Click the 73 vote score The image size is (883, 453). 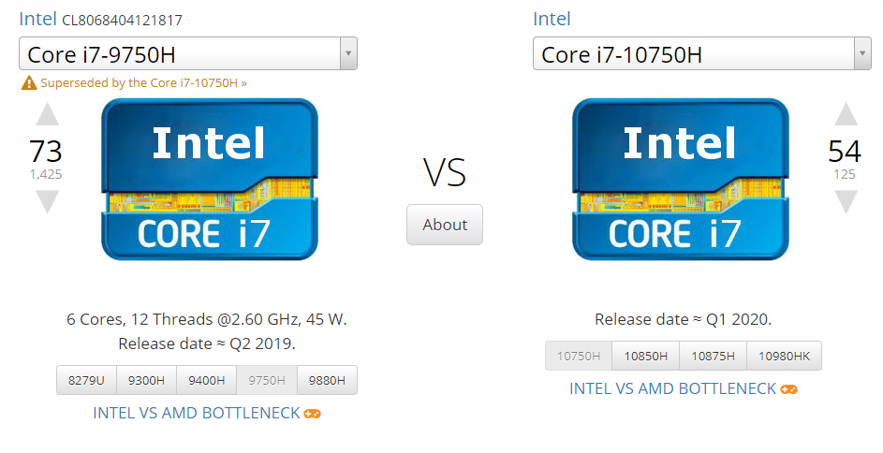(x=46, y=151)
